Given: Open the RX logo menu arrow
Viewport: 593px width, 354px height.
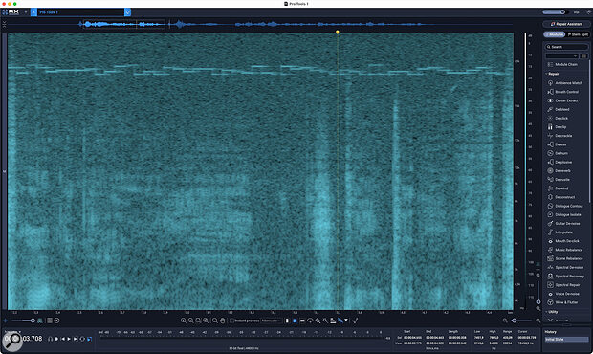Looking at the screenshot, I should (26, 12).
